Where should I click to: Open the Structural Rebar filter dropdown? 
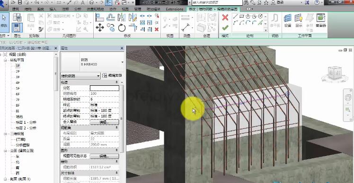click(80, 76)
